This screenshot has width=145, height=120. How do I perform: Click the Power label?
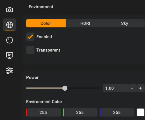coord(32,77)
